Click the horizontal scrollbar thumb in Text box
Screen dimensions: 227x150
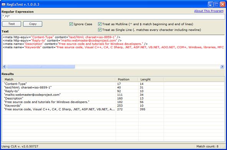[x=41, y=67]
